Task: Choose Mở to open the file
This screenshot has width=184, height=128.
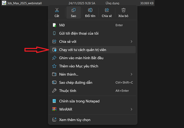Action: (64, 25)
